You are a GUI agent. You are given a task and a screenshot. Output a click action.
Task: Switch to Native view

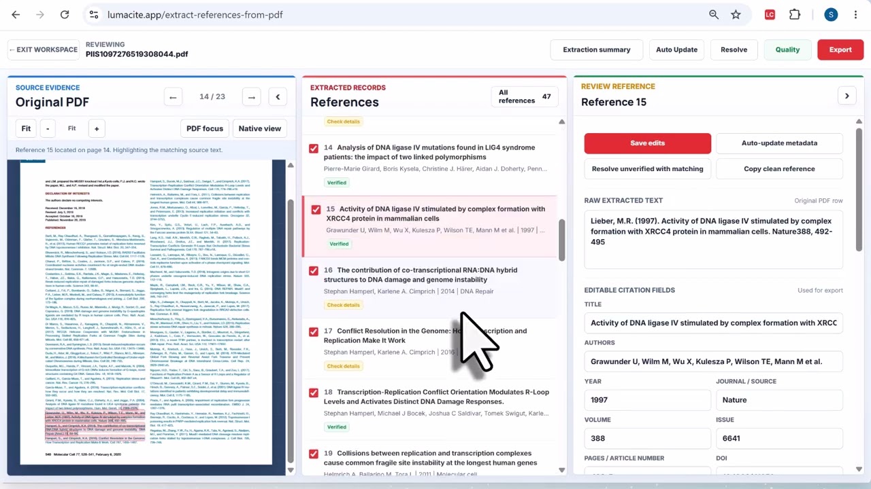[259, 128]
